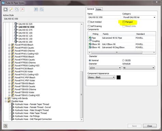Click the Tube & Pipe Styles title bar icon

(3, 3)
